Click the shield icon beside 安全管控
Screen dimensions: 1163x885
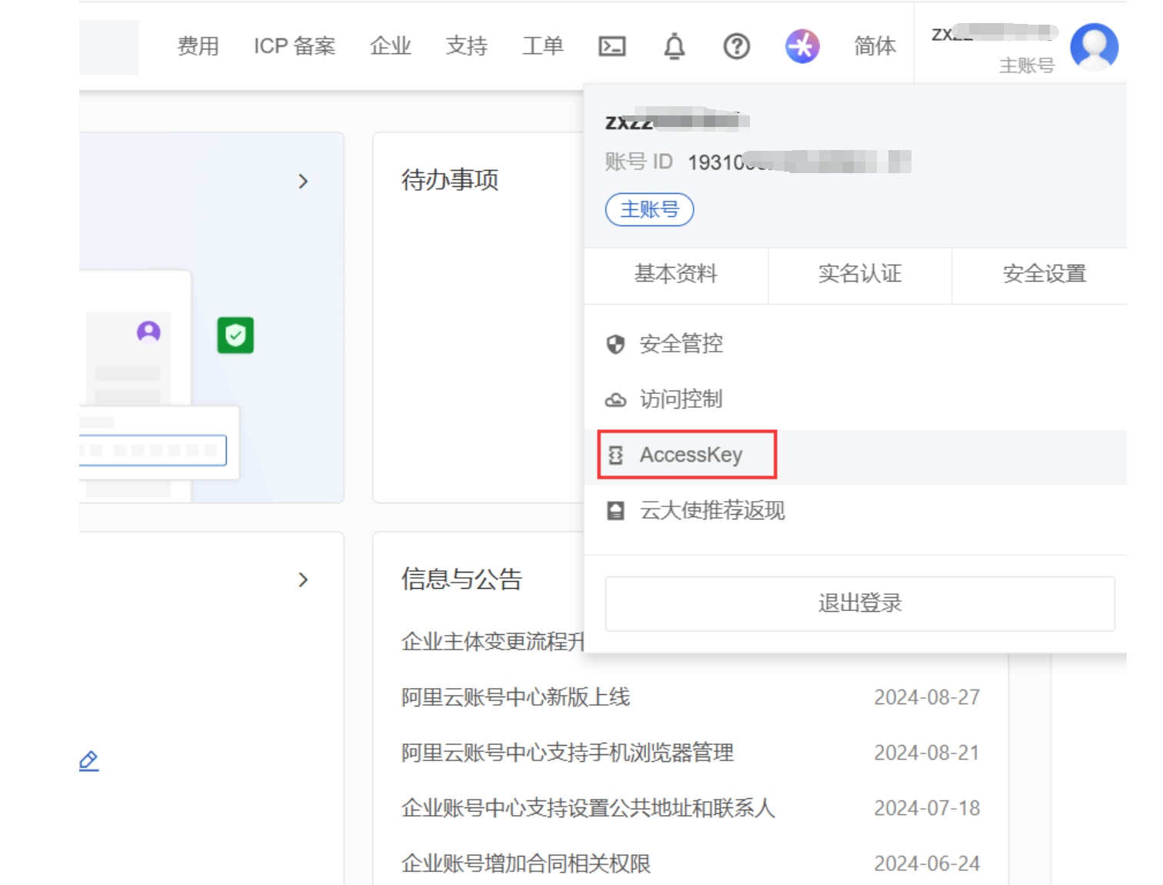[615, 344]
